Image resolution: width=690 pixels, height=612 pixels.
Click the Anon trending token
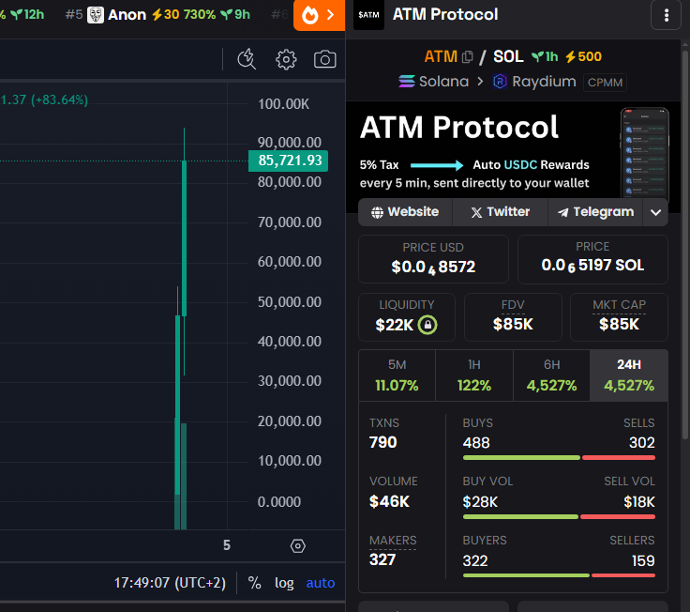coord(127,15)
